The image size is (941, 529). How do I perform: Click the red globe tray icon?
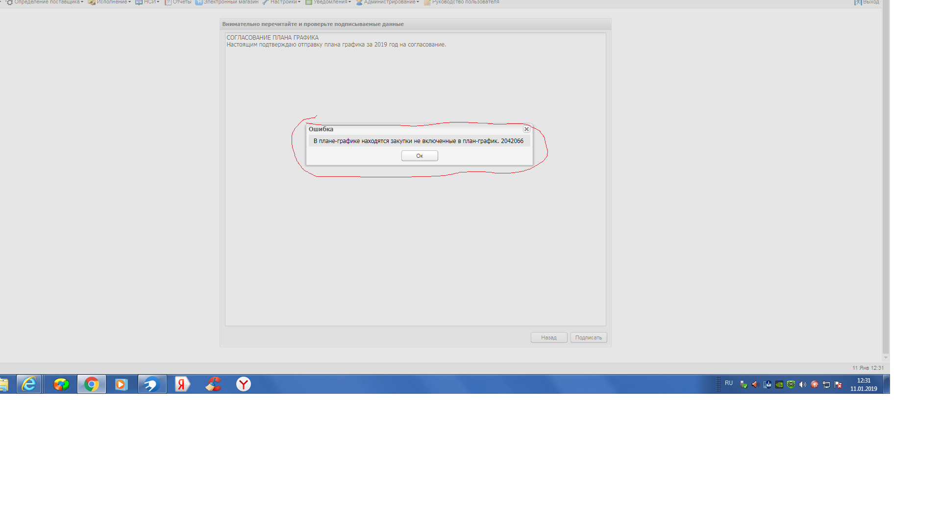[x=815, y=385]
